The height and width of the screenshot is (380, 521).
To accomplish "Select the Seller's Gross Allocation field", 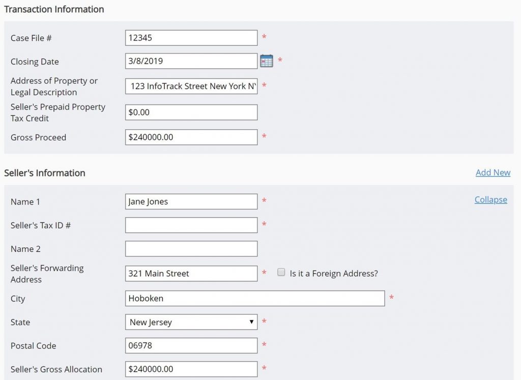I will 191,369.
